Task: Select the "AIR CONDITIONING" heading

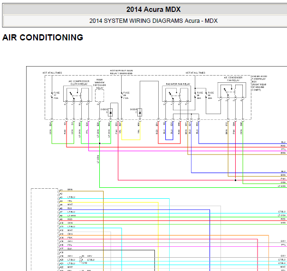Action: coord(43,38)
